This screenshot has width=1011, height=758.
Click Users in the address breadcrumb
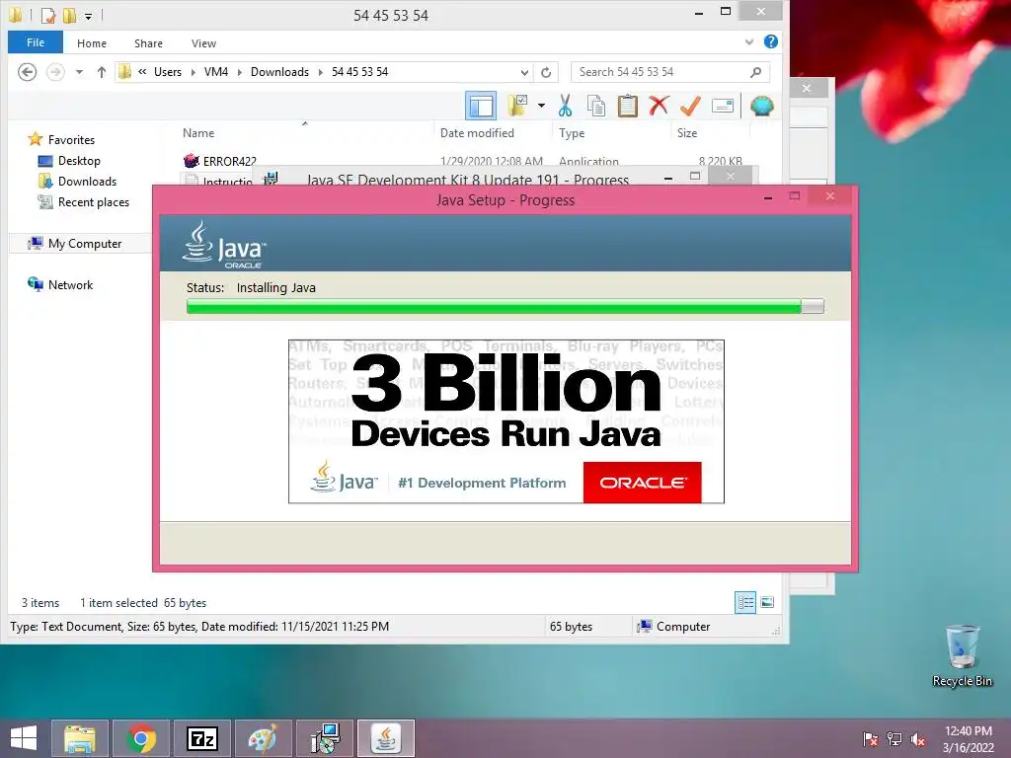(x=168, y=71)
